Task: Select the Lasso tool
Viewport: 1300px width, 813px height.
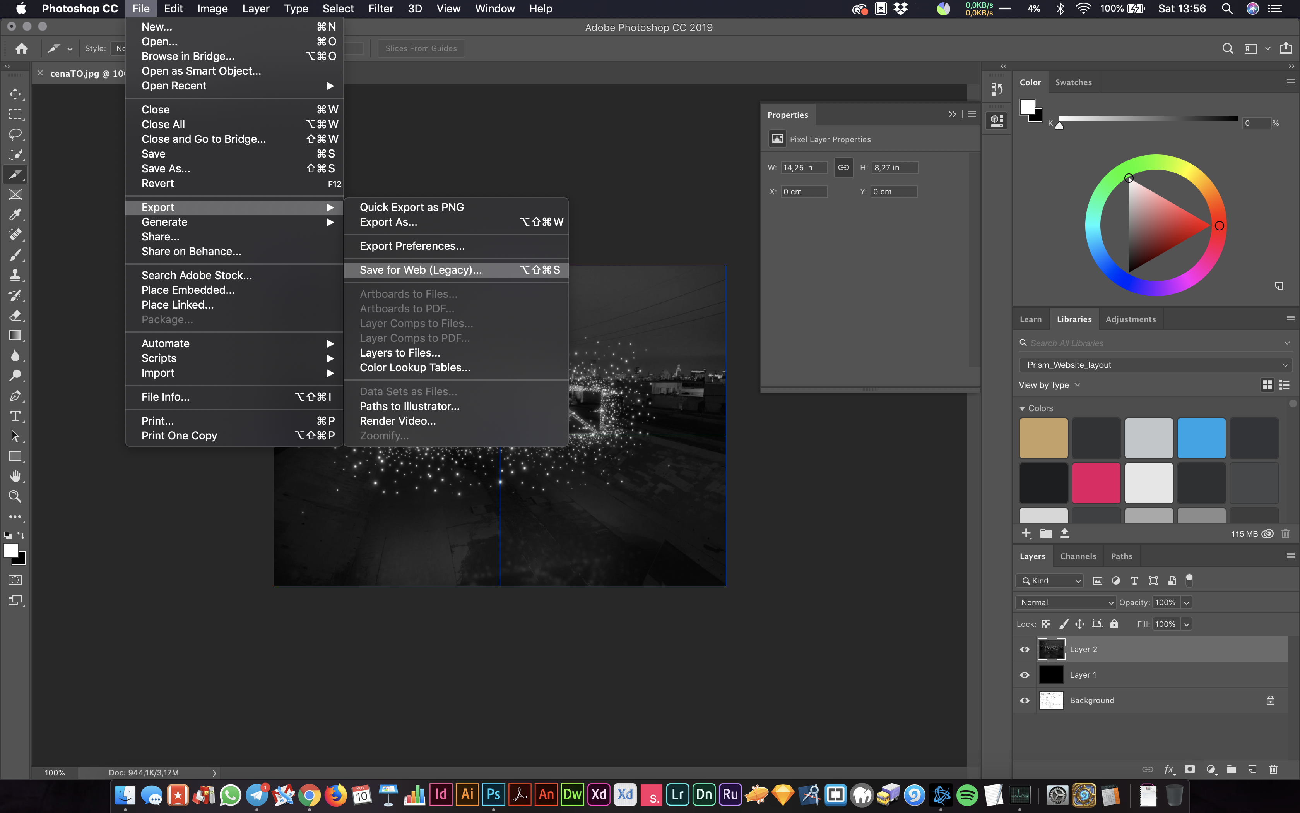Action: click(15, 134)
